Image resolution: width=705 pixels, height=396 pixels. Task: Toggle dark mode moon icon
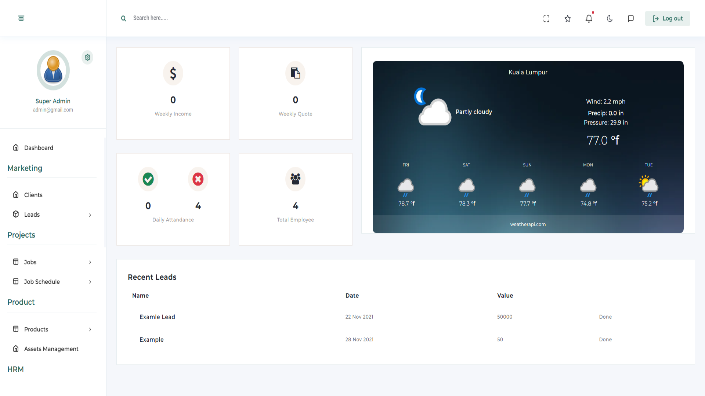click(610, 19)
